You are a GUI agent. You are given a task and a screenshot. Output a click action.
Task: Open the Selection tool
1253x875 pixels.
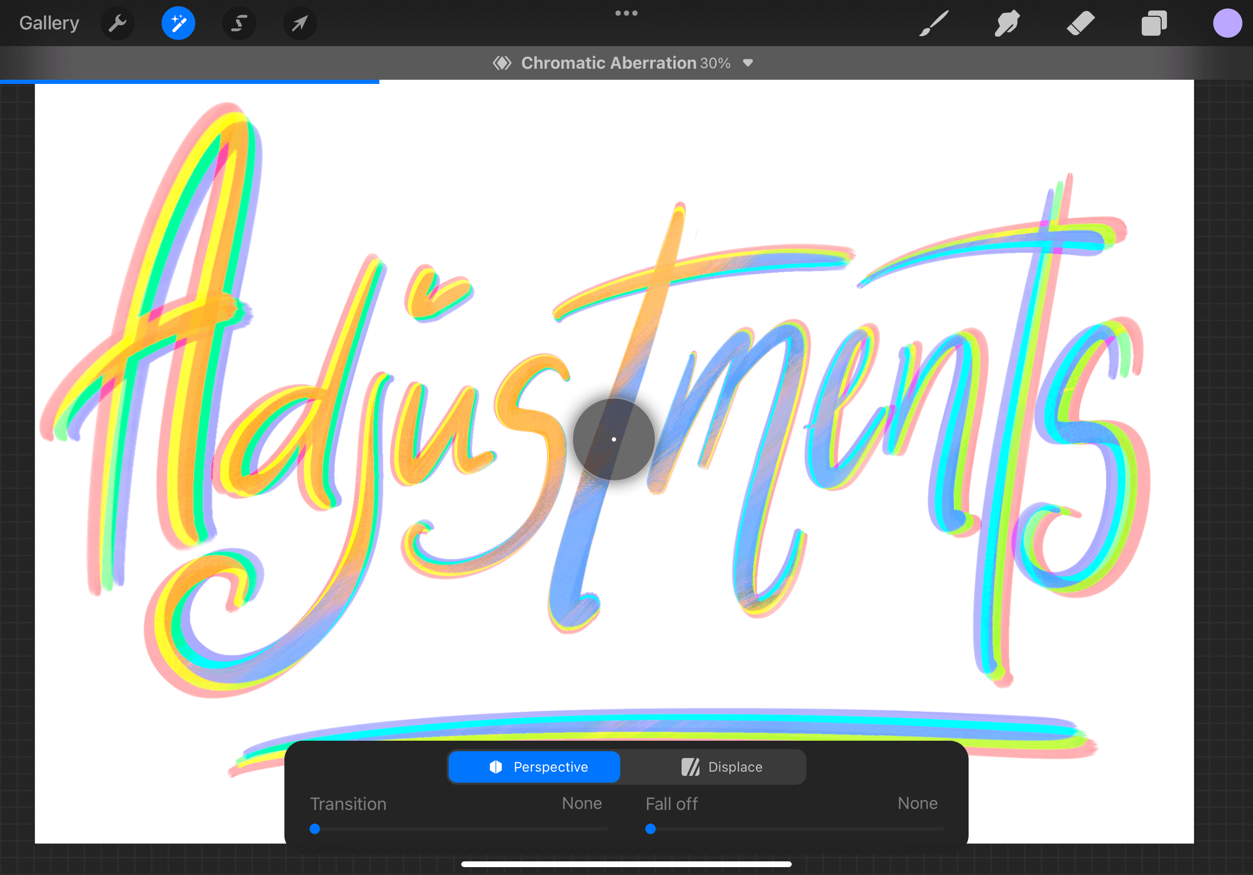(239, 24)
